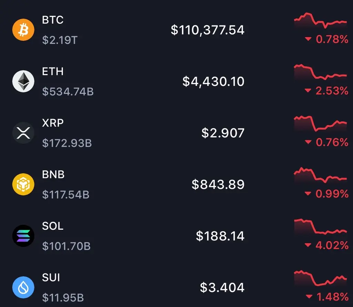Select the Ethereum diamond logo icon

[23, 81]
